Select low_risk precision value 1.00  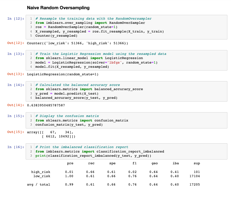(x=69, y=176)
